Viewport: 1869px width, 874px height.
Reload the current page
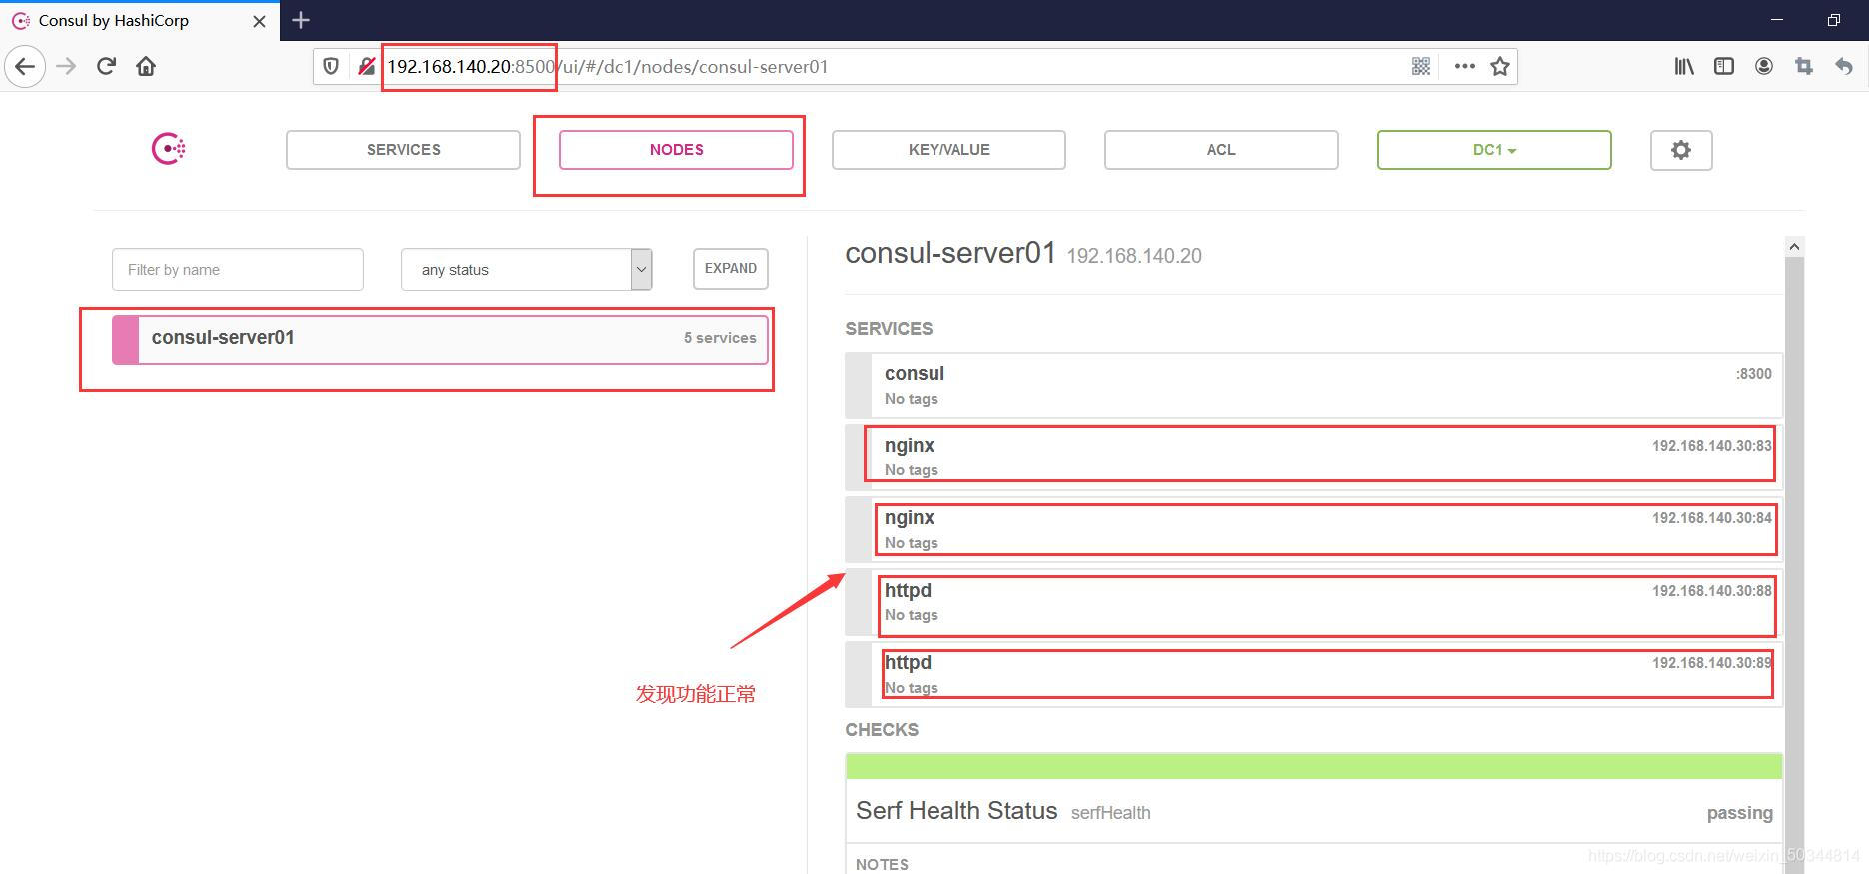[x=106, y=67]
